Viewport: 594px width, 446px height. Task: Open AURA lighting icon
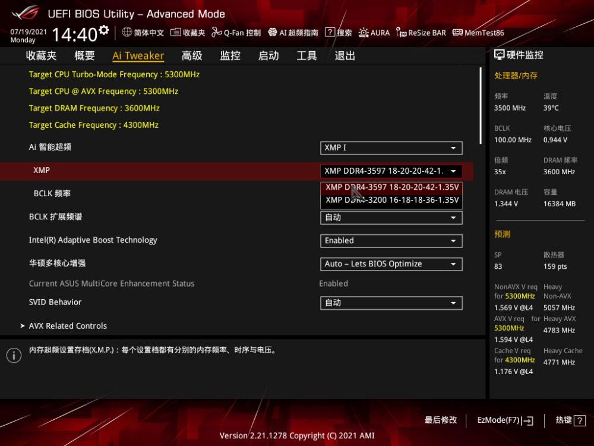[x=364, y=33]
